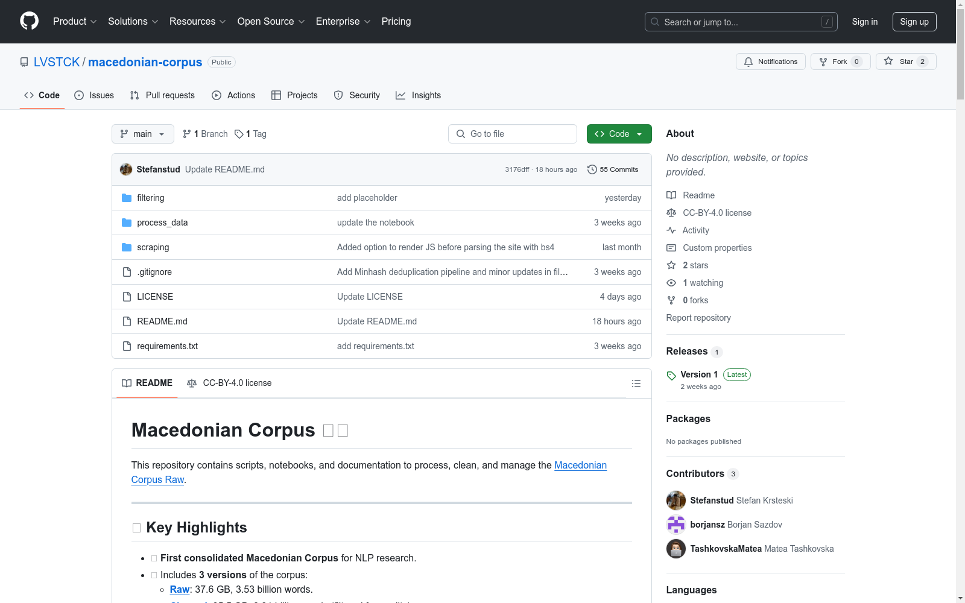
Task: Open 'Update LICENSE' commit message
Action: [x=370, y=297]
